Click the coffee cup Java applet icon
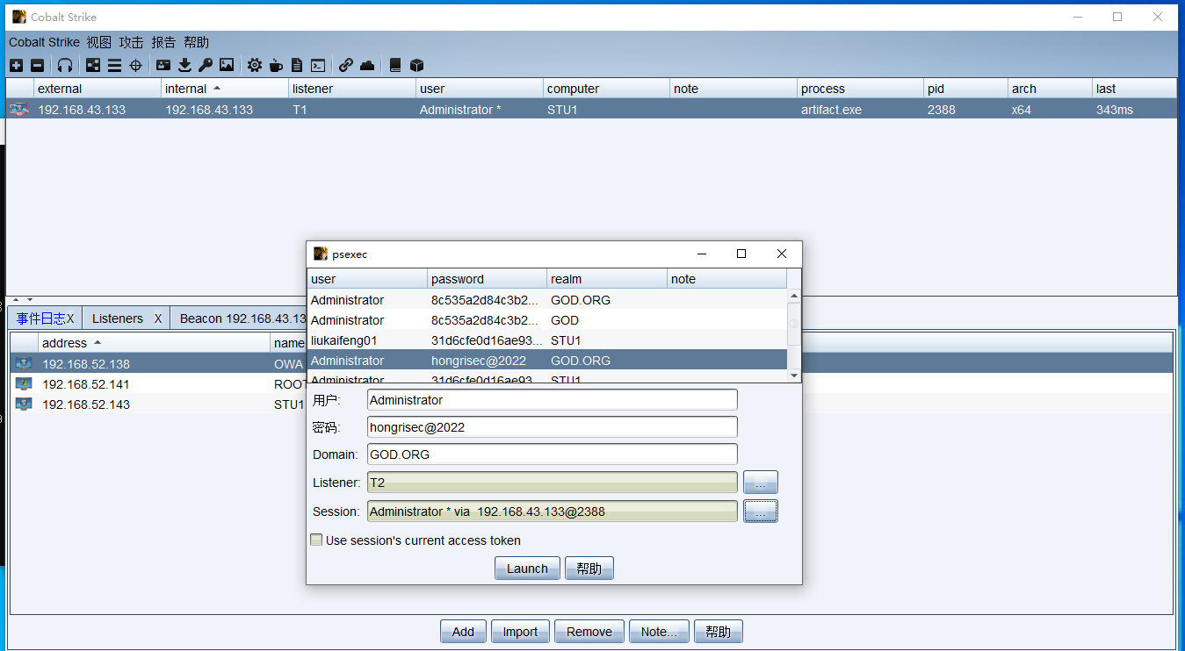This screenshot has width=1185, height=651. pyautogui.click(x=276, y=65)
